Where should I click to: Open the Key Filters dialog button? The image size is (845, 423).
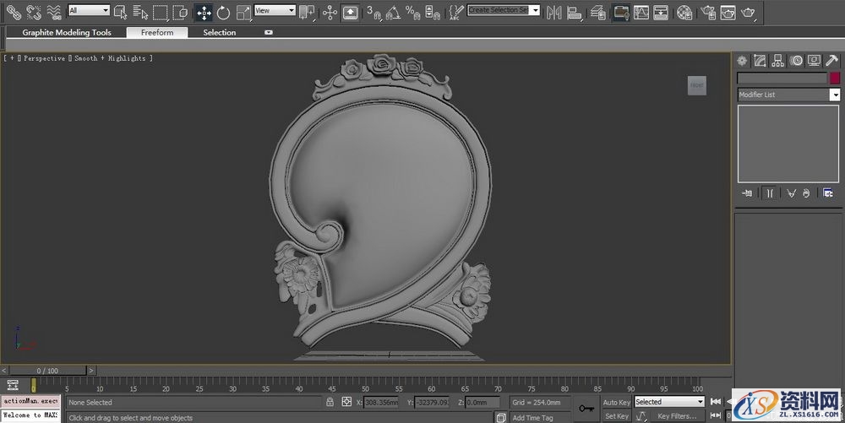[x=676, y=416]
